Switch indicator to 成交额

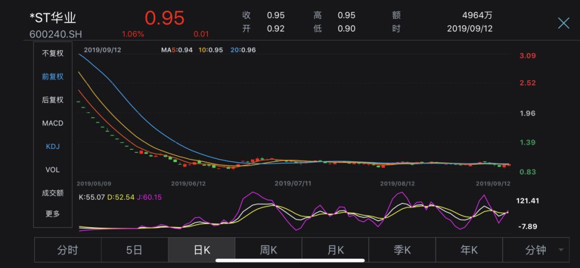tap(53, 193)
